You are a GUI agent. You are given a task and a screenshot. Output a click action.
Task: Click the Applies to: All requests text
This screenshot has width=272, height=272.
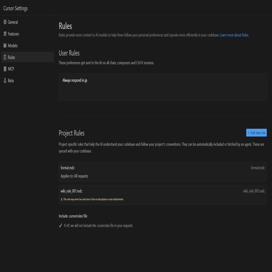(74, 176)
